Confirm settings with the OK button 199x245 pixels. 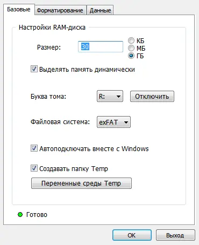click(132, 235)
